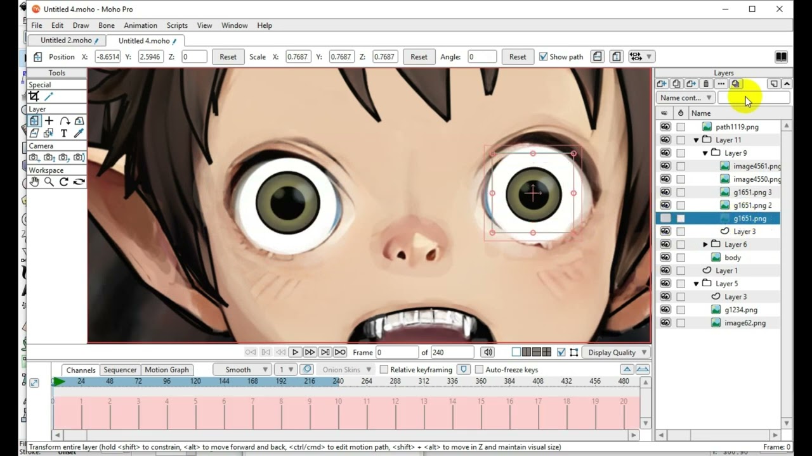Hide the g1234.png layer
Viewport: 812px width, 456px height.
[665, 310]
